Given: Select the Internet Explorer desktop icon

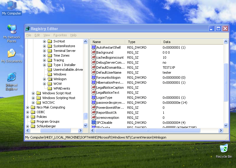Looking at the screenshot, I should point(12,77).
